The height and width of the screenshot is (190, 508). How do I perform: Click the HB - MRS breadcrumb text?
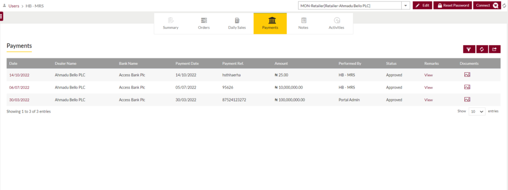click(34, 6)
